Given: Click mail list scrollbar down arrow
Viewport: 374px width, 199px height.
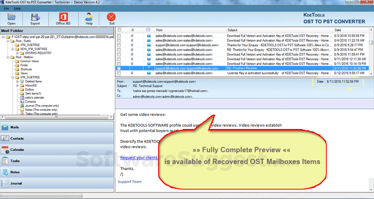Looking at the screenshot, I should [x=371, y=74].
